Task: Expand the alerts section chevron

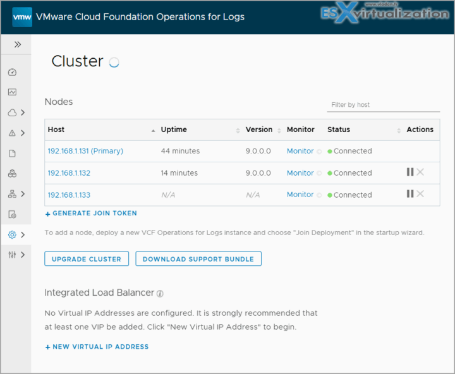Action: coord(23,133)
